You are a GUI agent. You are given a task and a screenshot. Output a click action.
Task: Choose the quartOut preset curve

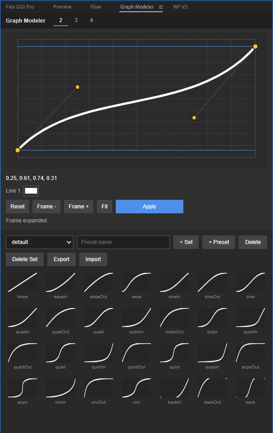coord(23,353)
